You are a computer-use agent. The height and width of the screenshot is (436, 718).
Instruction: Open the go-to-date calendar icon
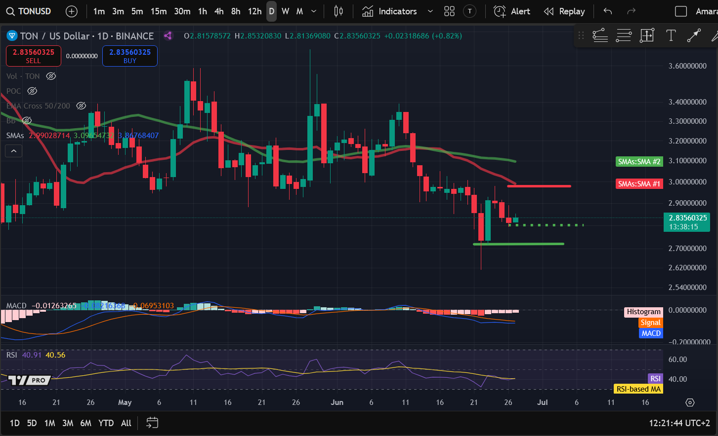(x=152, y=423)
